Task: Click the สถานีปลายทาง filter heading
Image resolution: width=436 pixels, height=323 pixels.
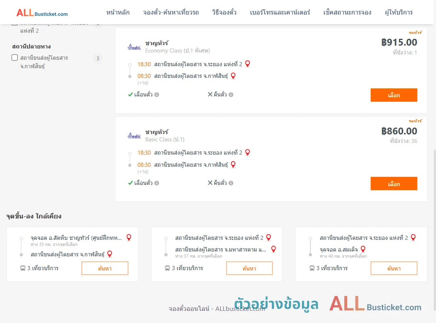Action: click(x=31, y=46)
